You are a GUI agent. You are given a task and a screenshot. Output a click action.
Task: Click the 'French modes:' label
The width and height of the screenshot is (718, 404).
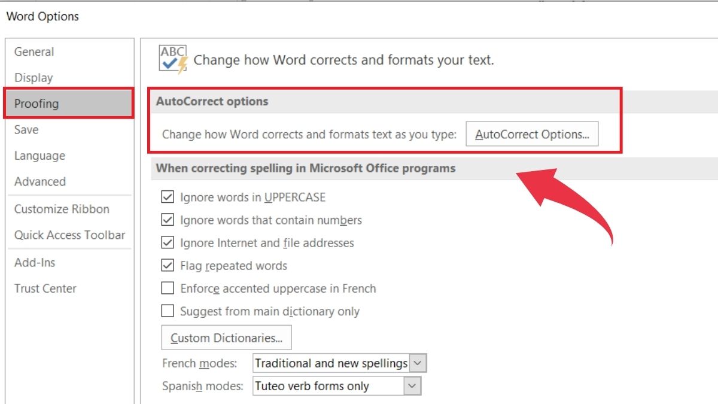click(x=200, y=363)
